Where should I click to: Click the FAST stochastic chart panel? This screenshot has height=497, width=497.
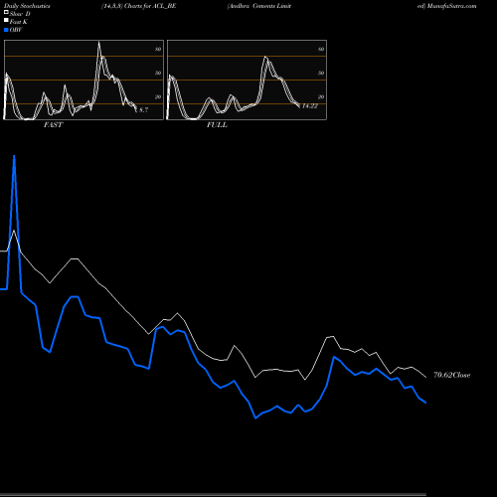point(83,80)
